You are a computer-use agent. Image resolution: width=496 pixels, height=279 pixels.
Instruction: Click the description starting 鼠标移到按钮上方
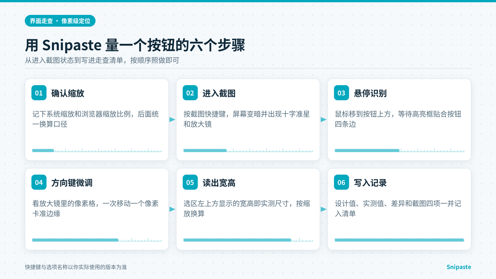[398, 119]
